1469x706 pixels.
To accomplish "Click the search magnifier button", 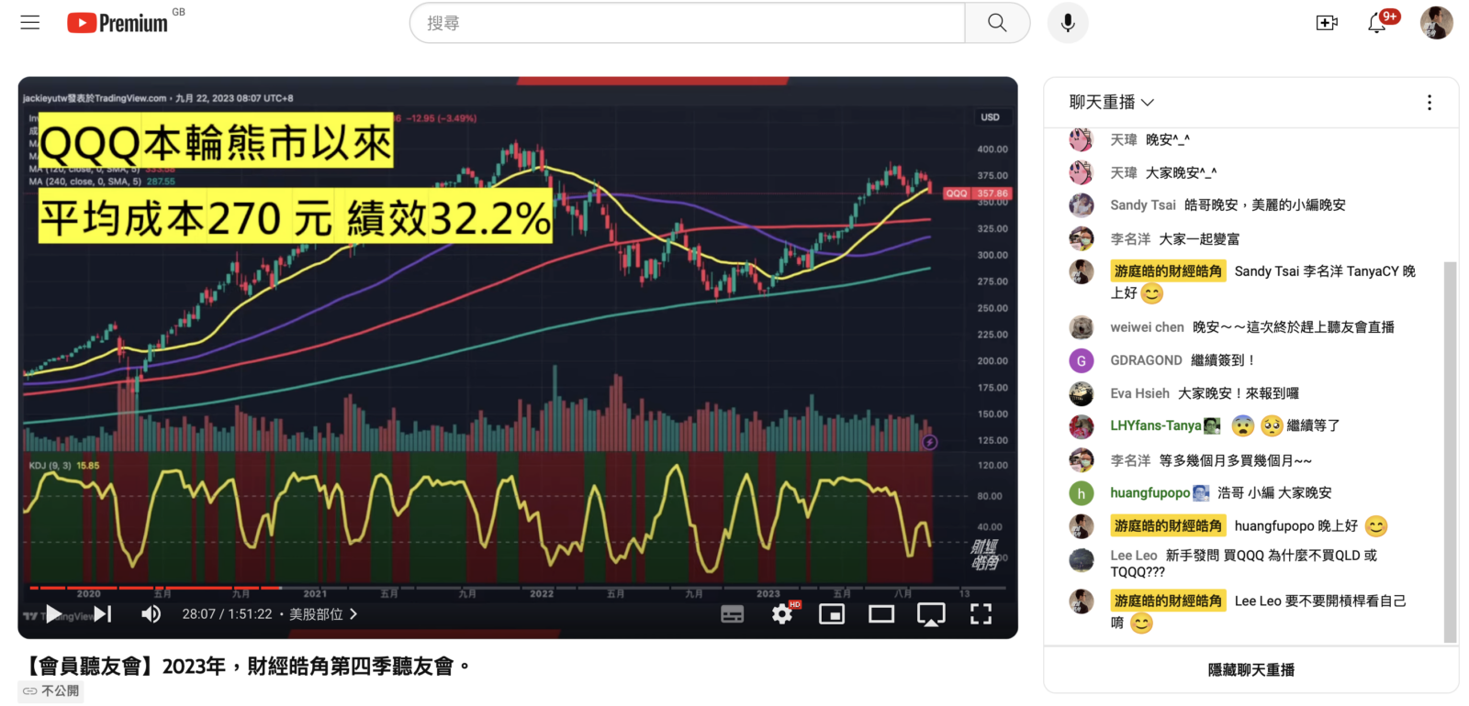I will (997, 23).
